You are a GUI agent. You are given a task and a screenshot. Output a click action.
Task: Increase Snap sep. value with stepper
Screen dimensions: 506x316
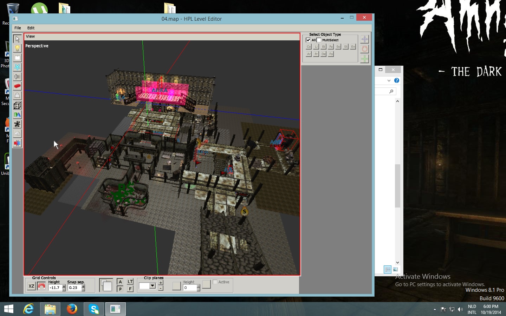click(83, 286)
